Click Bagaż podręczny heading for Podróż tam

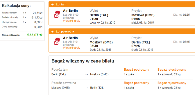pyautogui.click(x=136, y=70)
